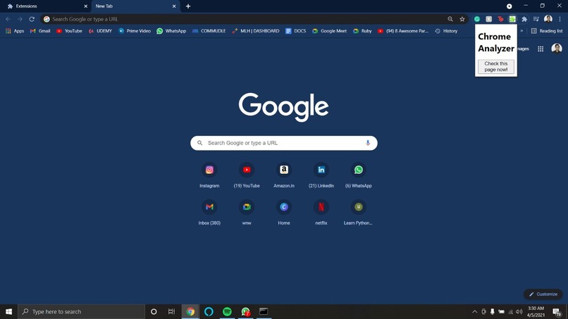Open the 'wnw' Meet shortcut
Image resolution: width=568 pixels, height=319 pixels.
pos(247,213)
